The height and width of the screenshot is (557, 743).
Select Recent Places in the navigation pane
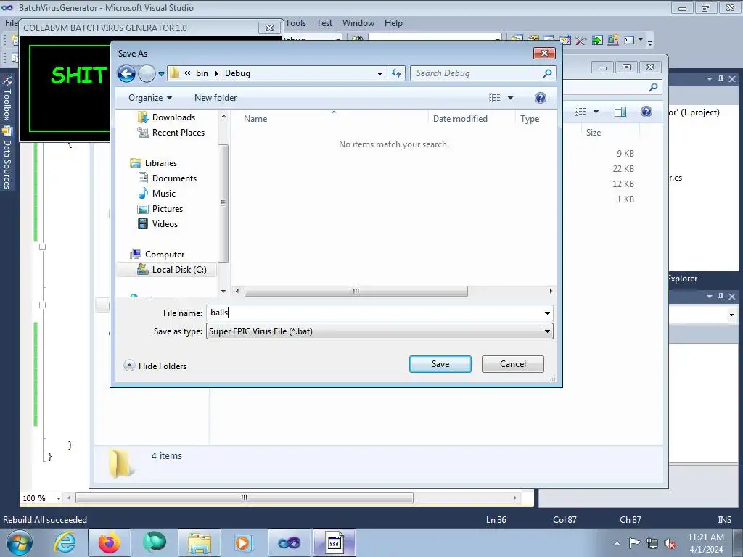(x=171, y=133)
